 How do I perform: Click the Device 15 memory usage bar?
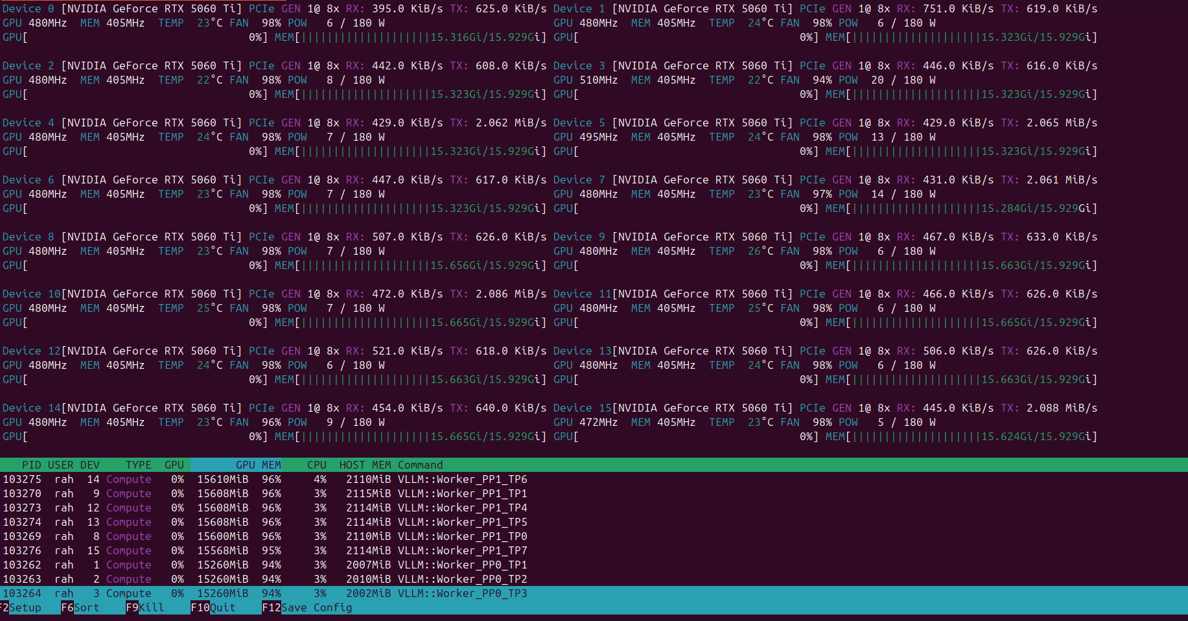962,436
